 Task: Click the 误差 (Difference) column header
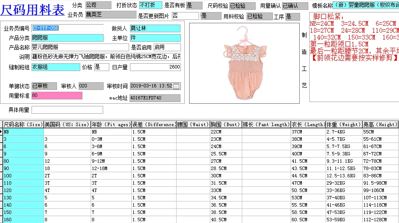point(154,124)
